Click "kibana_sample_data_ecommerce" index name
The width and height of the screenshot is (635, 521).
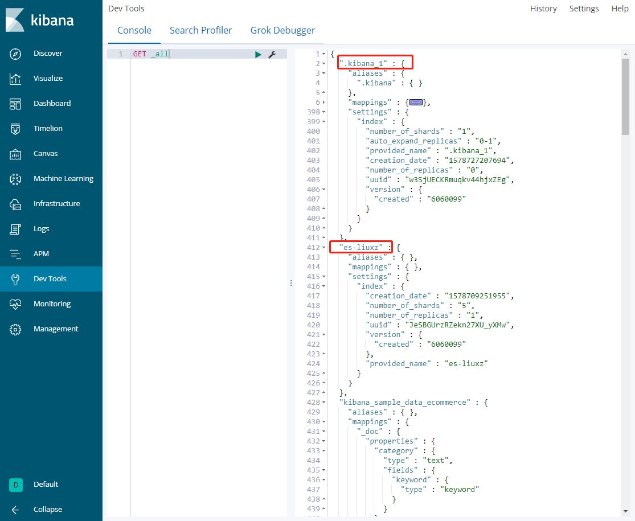click(x=405, y=403)
